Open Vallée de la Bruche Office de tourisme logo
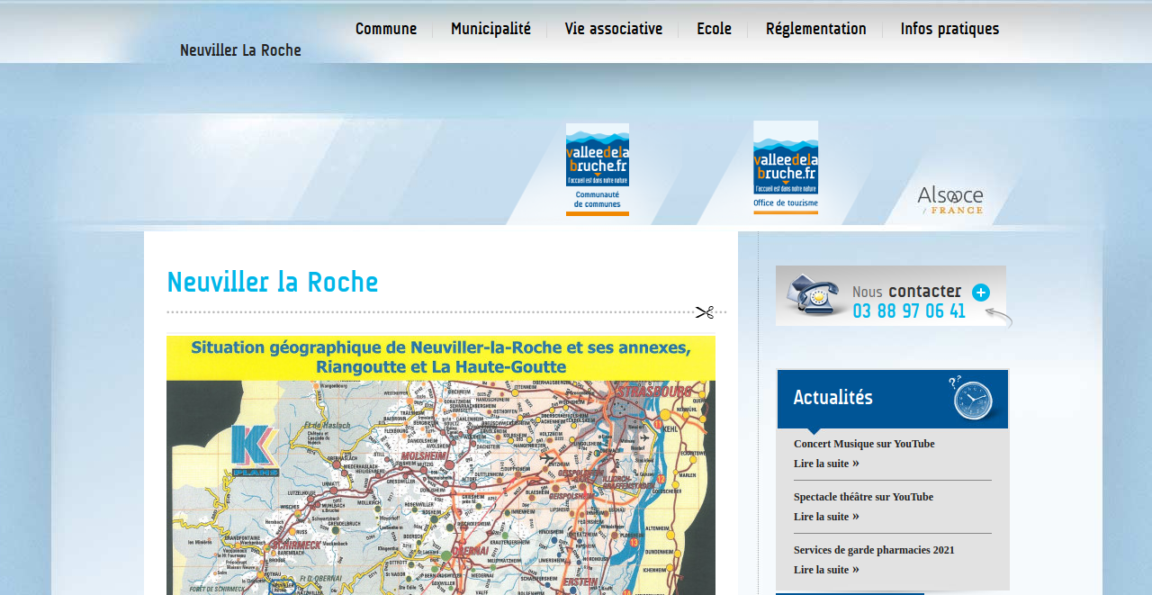The height and width of the screenshot is (595, 1152). (786, 167)
